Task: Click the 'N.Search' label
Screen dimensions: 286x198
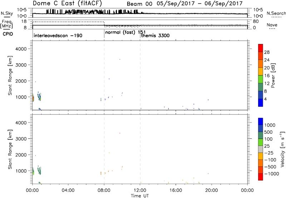Action: [276, 13]
